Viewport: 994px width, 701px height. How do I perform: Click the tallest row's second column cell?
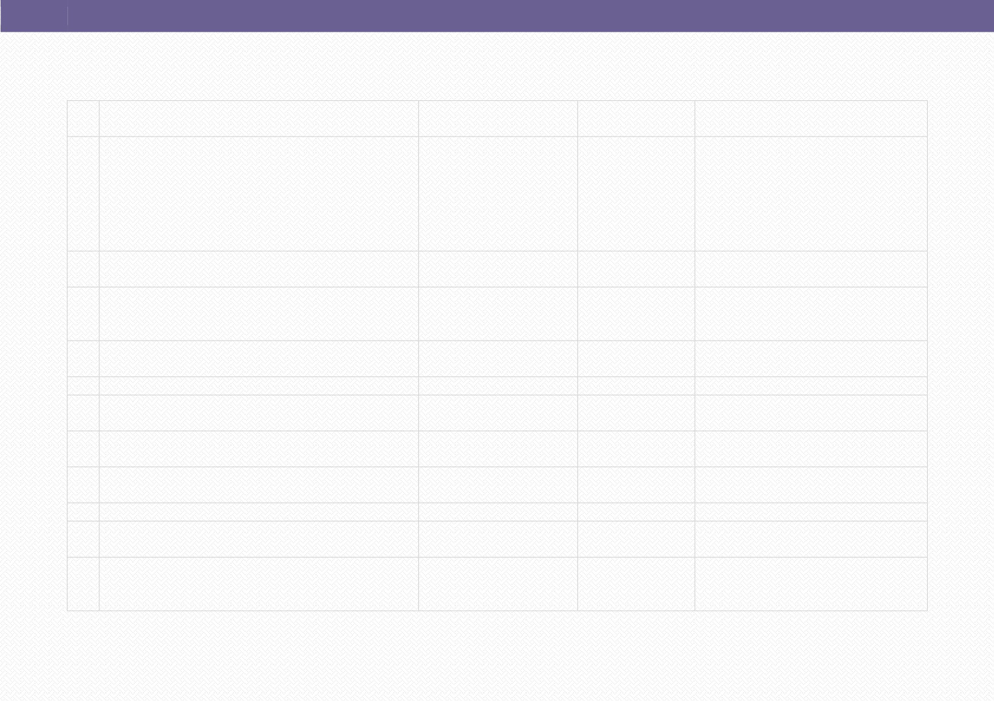click(259, 194)
